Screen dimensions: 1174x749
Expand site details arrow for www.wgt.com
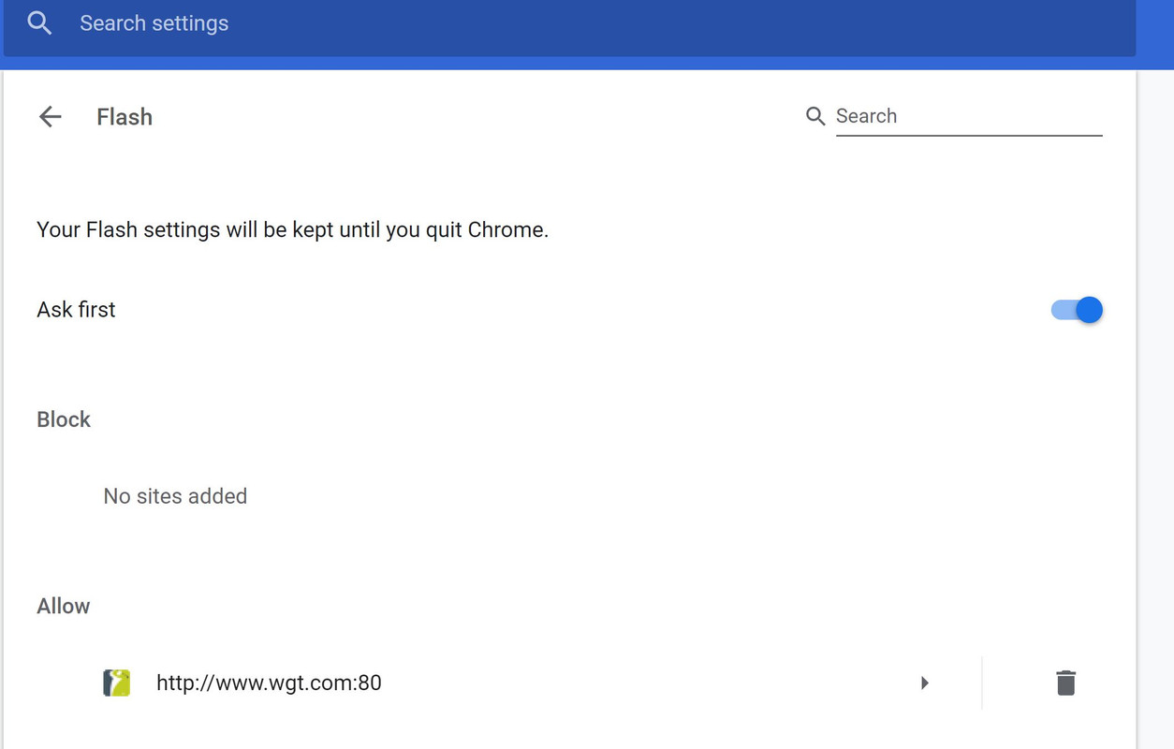[x=924, y=683]
